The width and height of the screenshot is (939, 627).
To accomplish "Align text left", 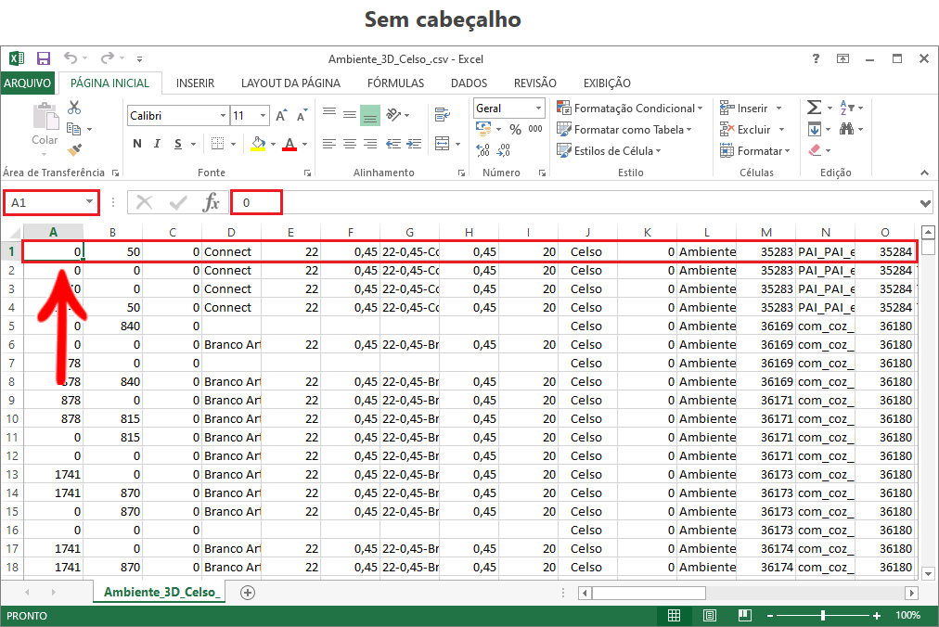I will point(329,144).
